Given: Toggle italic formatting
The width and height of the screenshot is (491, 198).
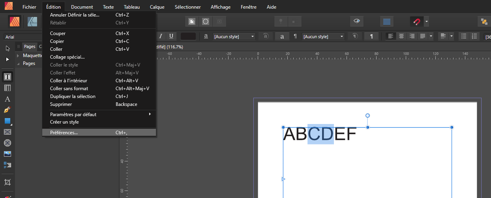Looking at the screenshot, I should point(161,36).
